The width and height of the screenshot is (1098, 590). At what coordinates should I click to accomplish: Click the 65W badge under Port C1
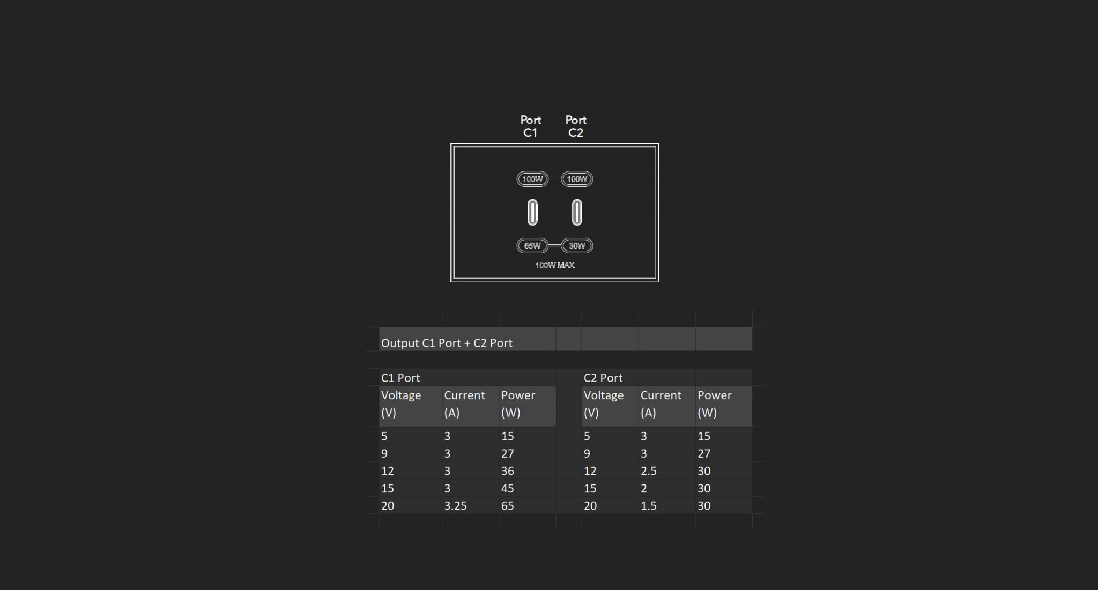tap(532, 246)
